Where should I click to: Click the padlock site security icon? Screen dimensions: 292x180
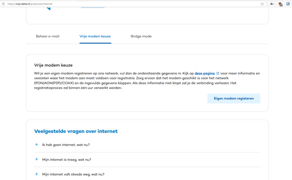point(3,4)
